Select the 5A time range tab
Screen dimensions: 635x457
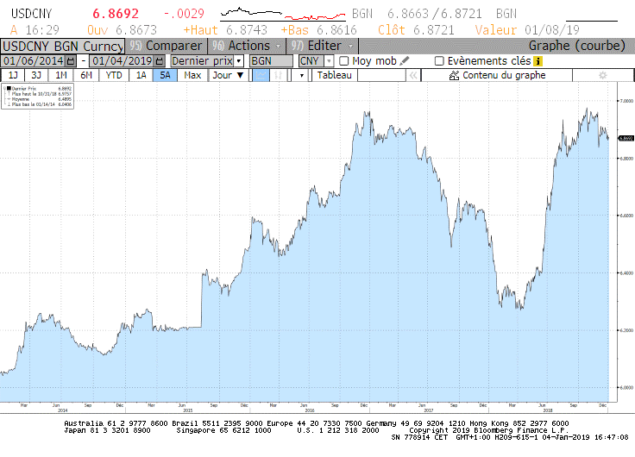165,75
